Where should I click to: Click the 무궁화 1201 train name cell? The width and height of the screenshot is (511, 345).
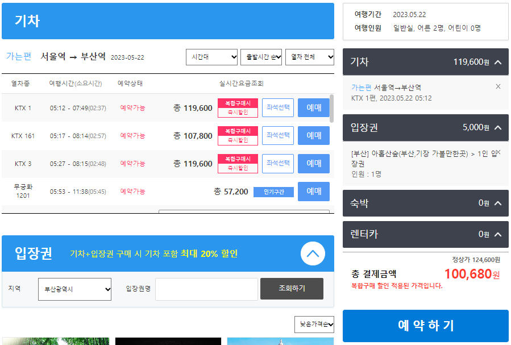pyautogui.click(x=23, y=191)
